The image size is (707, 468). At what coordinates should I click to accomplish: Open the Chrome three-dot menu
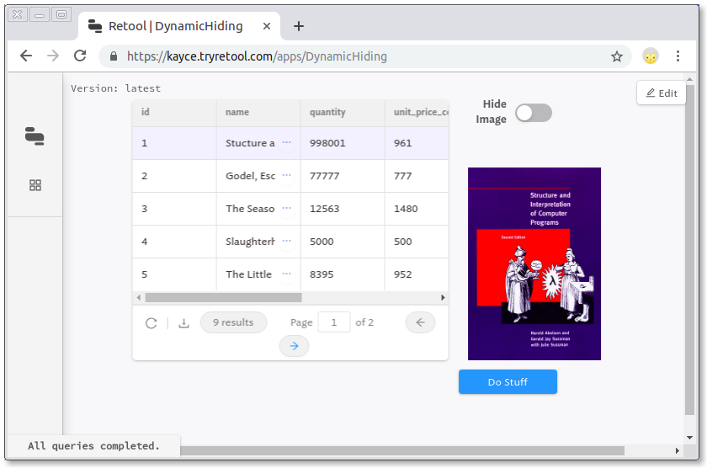[678, 56]
